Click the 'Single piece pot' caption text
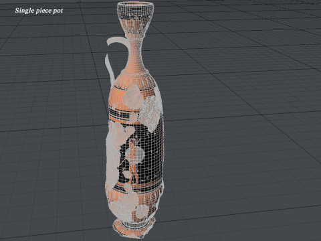Image resolution: width=321 pixels, height=241 pixels. click(39, 11)
